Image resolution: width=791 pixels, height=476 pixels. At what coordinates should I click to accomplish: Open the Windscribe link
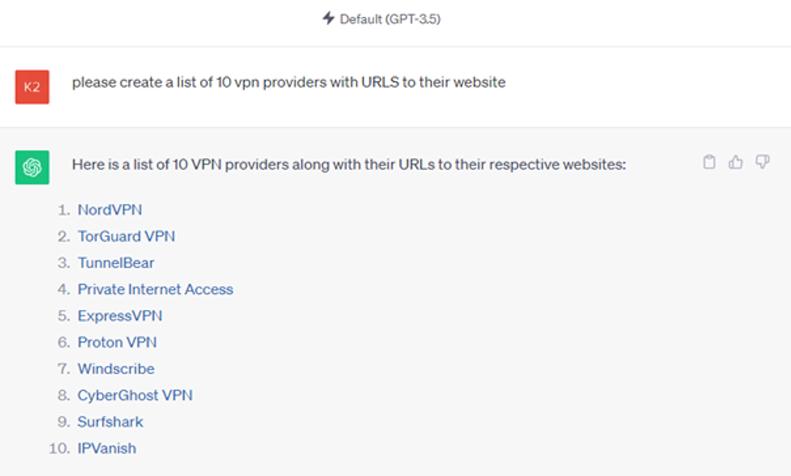pyautogui.click(x=116, y=368)
